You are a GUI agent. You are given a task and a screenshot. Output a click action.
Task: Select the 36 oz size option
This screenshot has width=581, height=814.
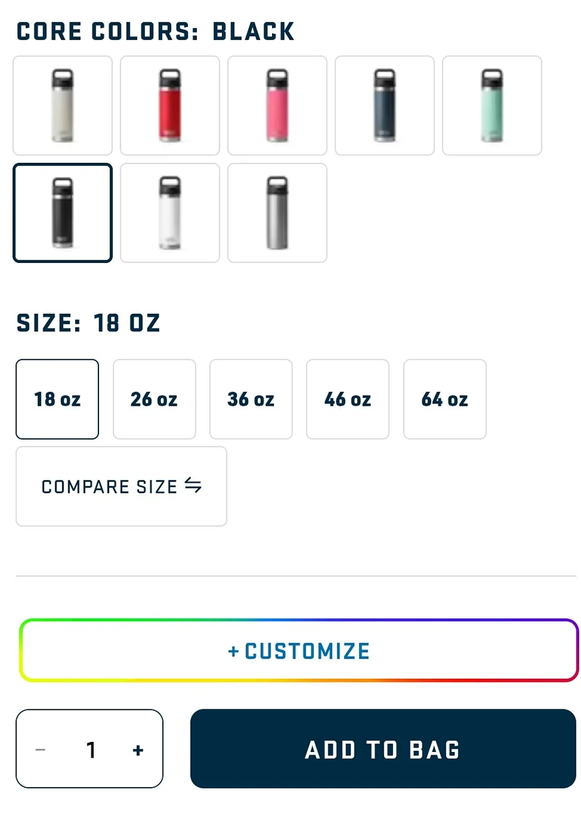point(251,399)
